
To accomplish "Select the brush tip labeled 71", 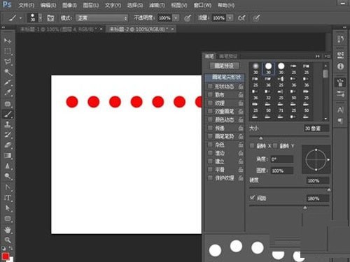I will tap(281, 108).
